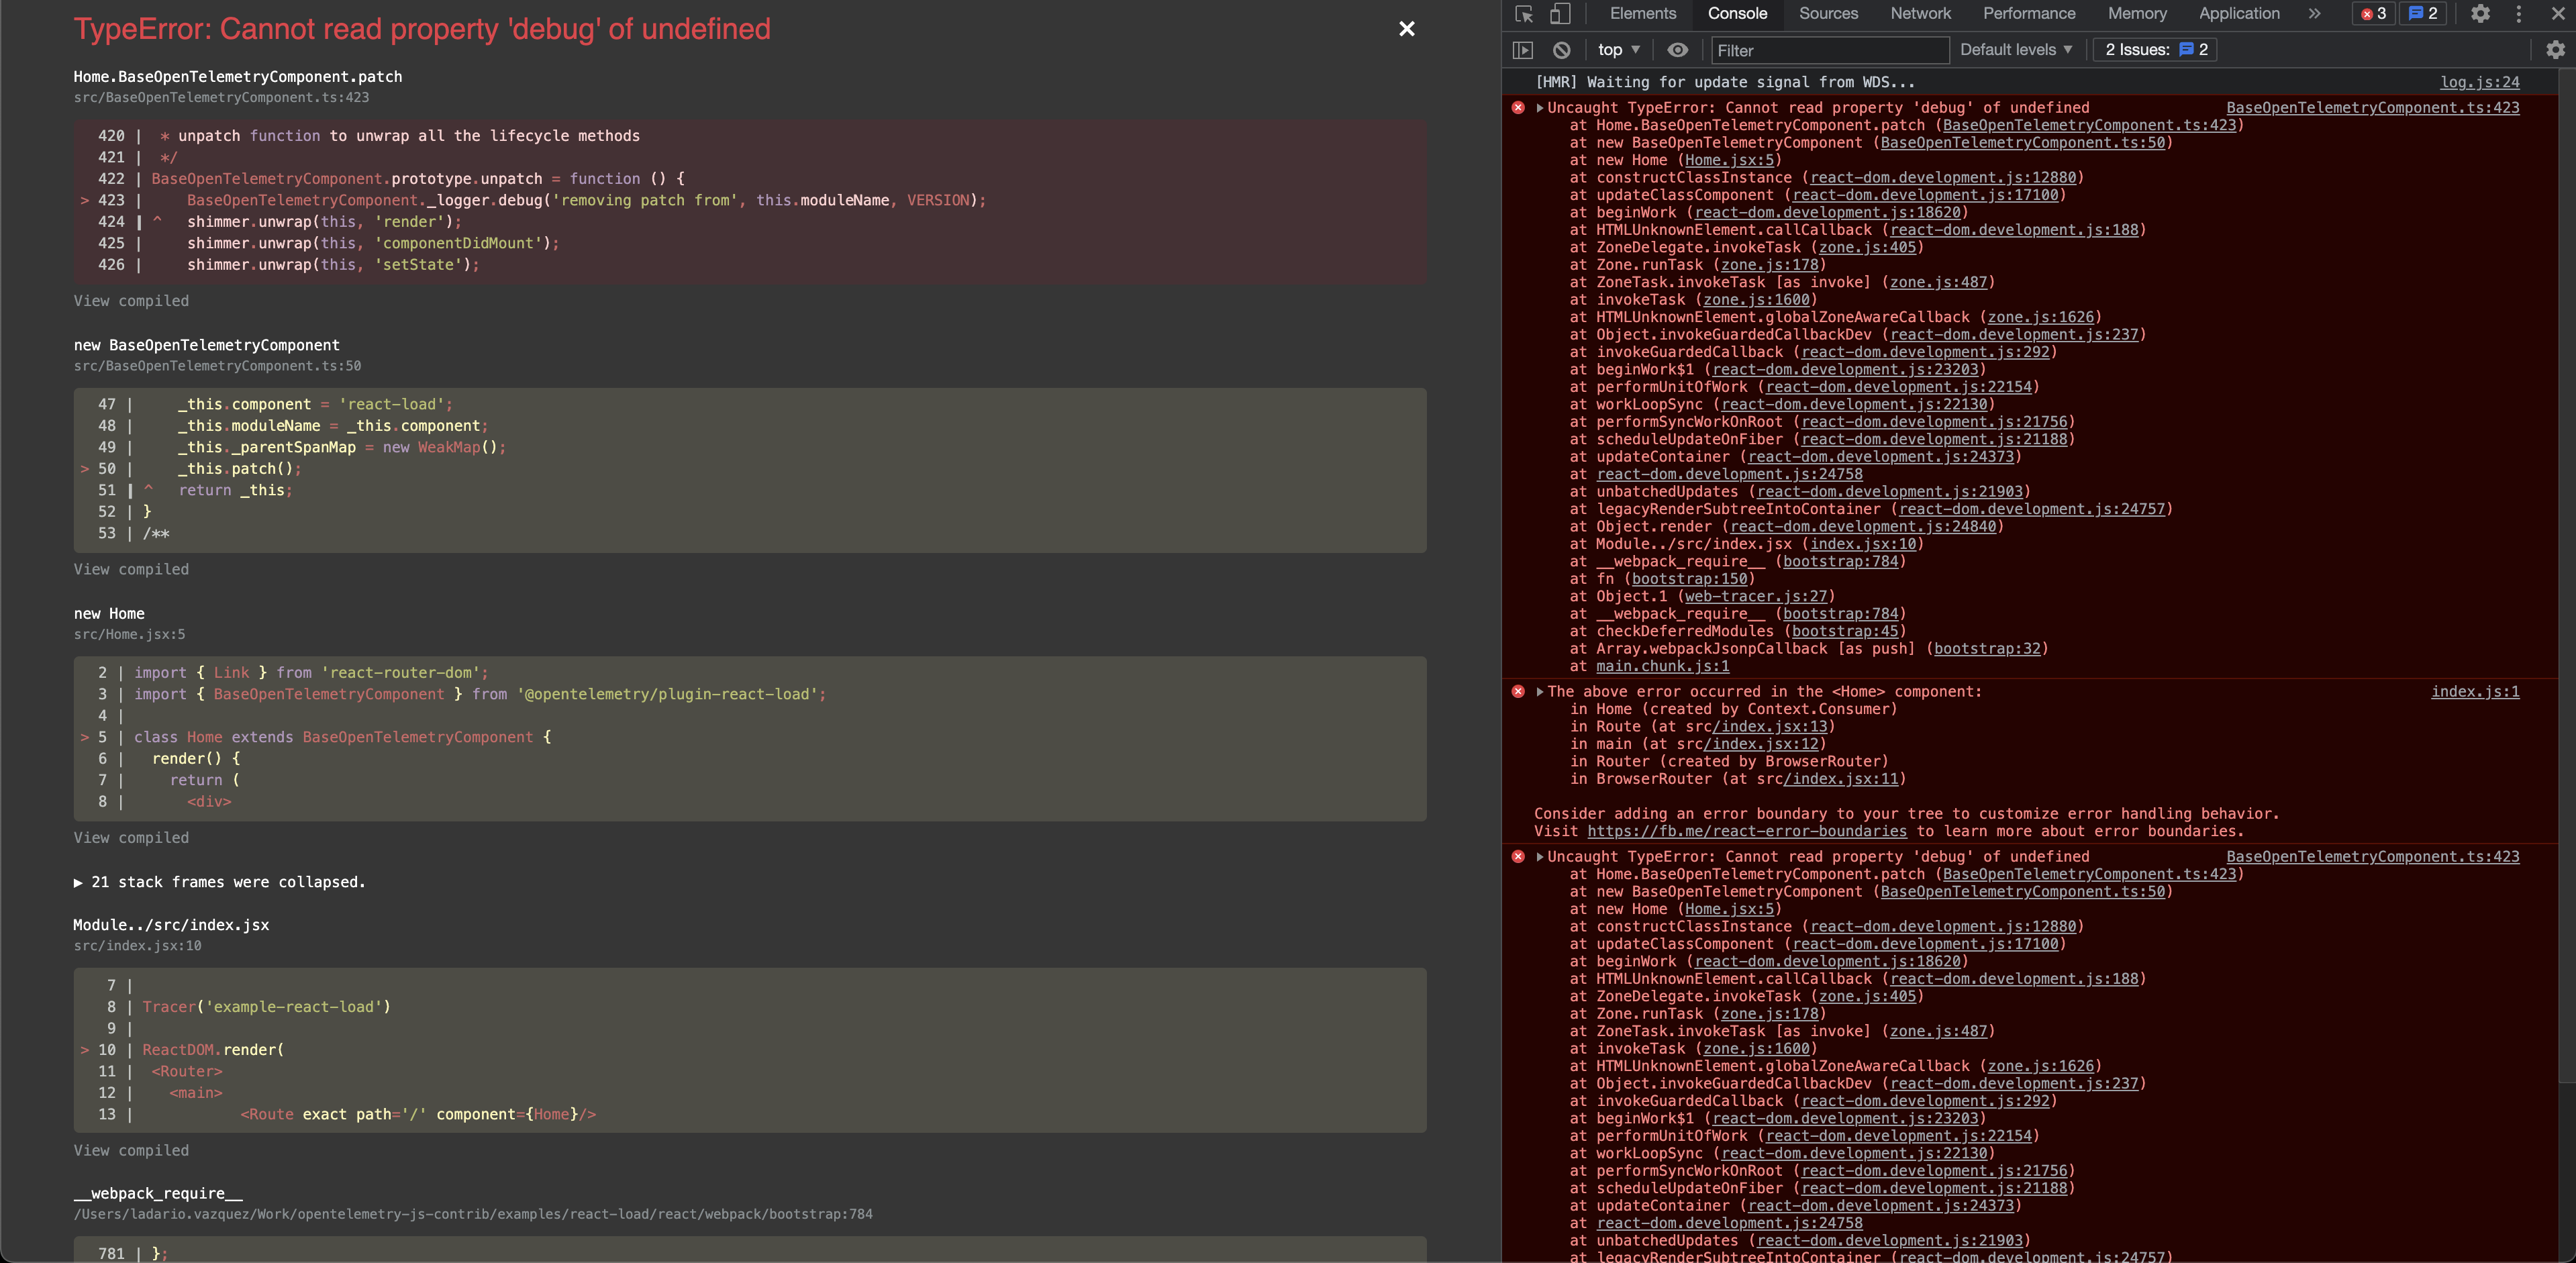
Task: Toggle 'The above error occurred in the <Home>' entry
Action: coord(1540,692)
